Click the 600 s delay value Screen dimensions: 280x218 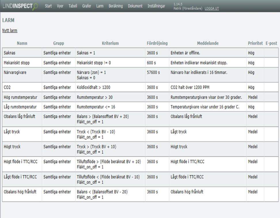point(151,63)
